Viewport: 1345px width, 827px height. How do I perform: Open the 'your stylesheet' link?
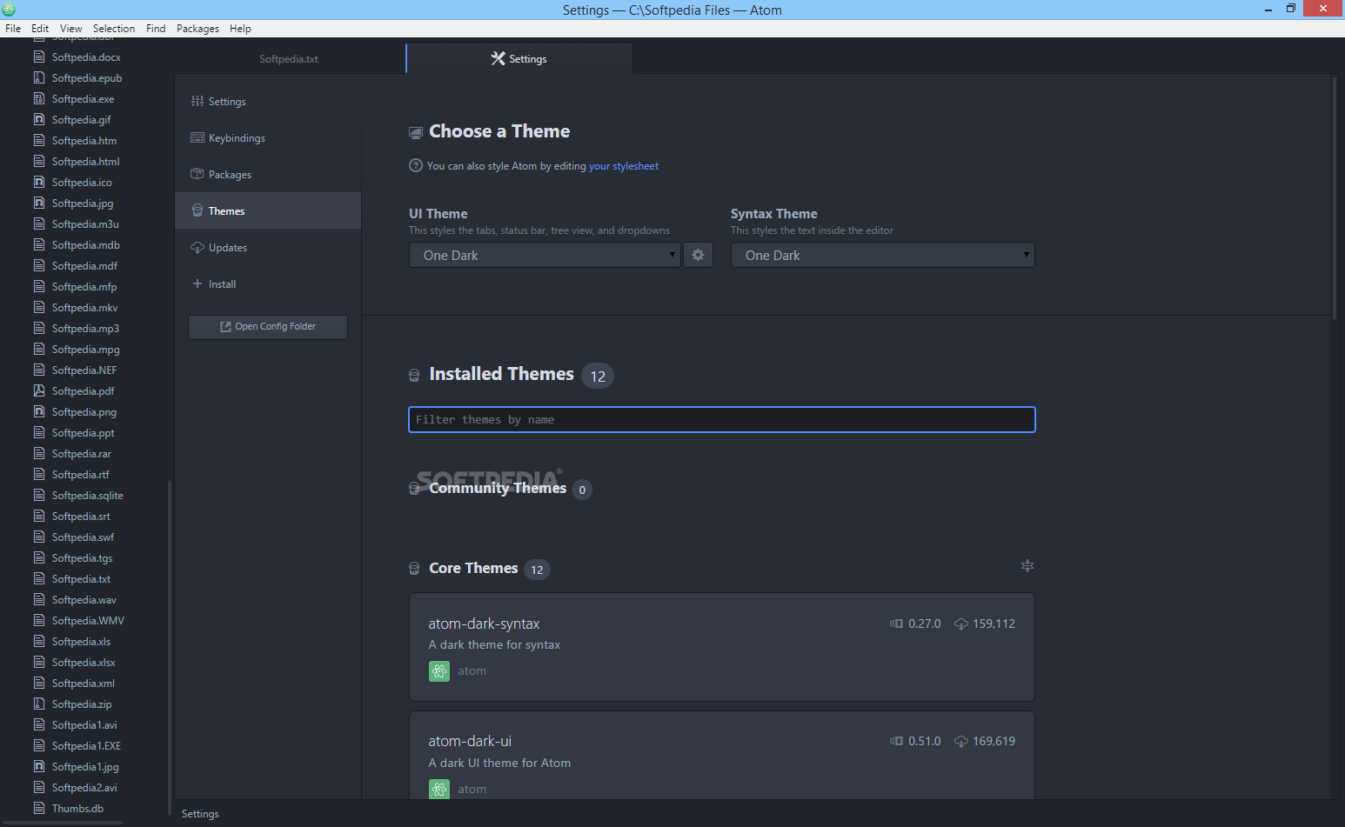624,166
